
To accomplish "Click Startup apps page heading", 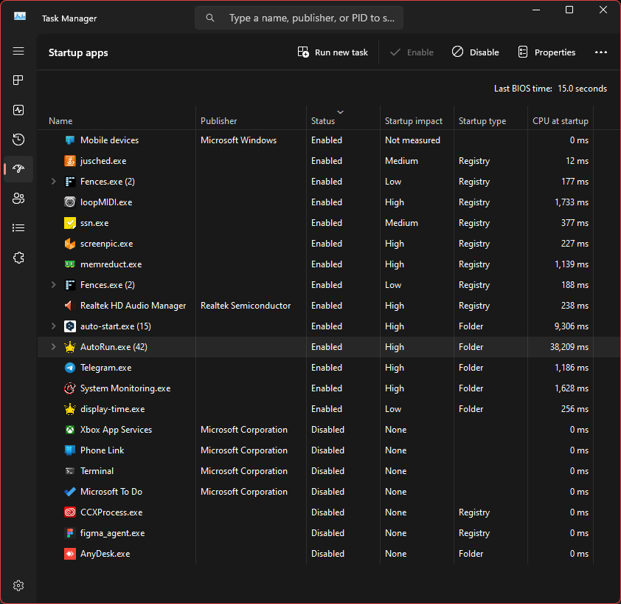I will point(78,52).
